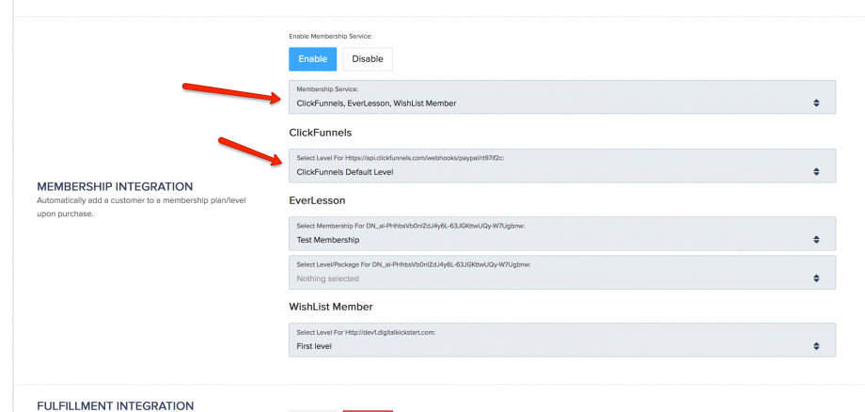Click the ClickFunnels section heading
865x412 pixels.
point(320,133)
